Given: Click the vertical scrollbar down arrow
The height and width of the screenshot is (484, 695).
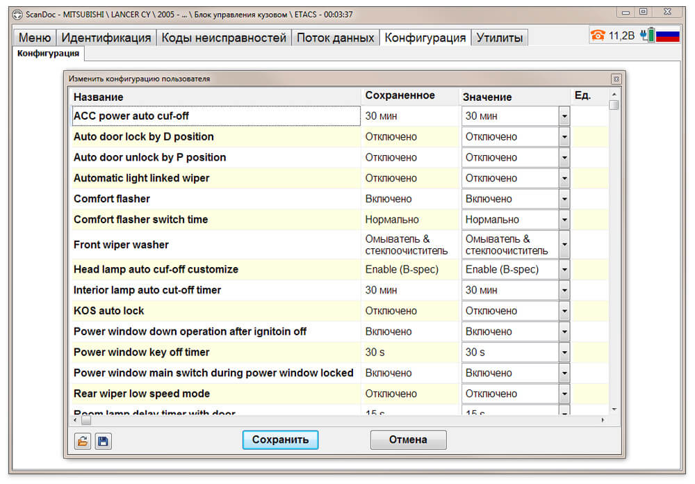Looking at the screenshot, I should click(x=614, y=410).
